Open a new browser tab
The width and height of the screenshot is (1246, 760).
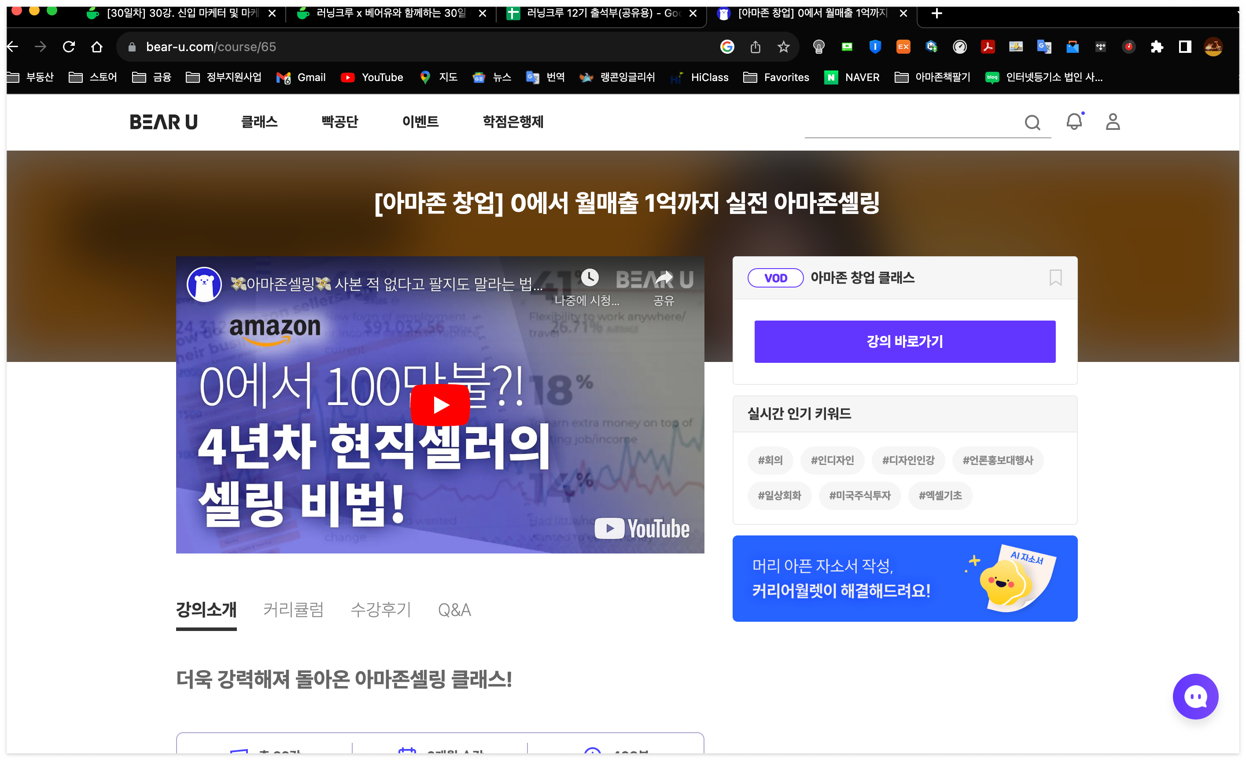click(936, 14)
